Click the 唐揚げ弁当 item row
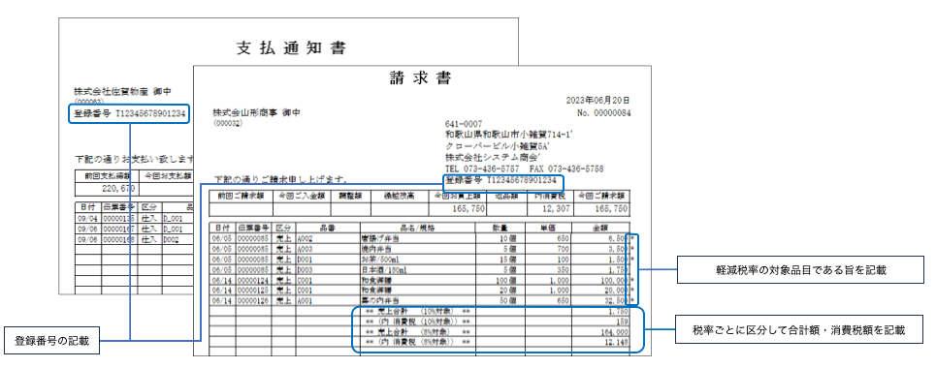Viewport: 936px width, 368px height. [420, 237]
